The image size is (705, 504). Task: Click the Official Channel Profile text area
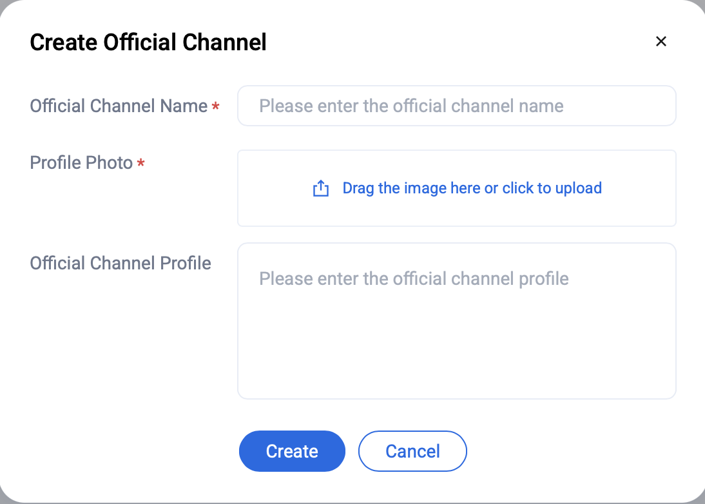pyautogui.click(x=456, y=321)
